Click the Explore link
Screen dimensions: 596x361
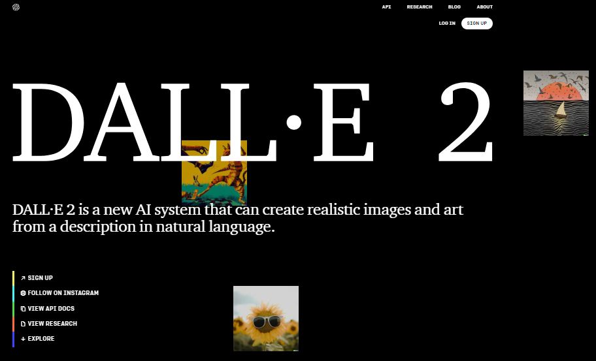(x=41, y=339)
